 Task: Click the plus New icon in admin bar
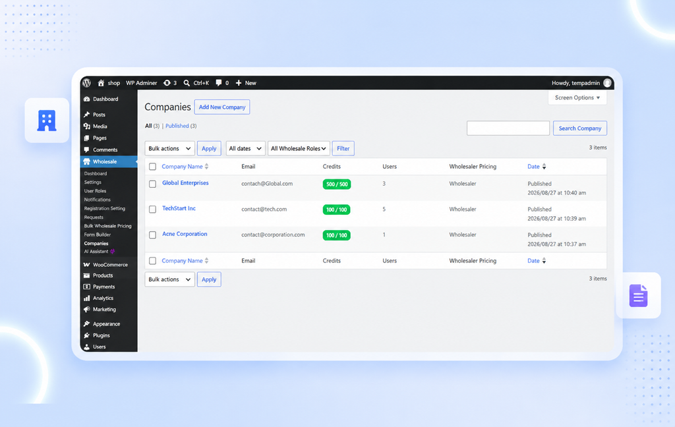239,82
